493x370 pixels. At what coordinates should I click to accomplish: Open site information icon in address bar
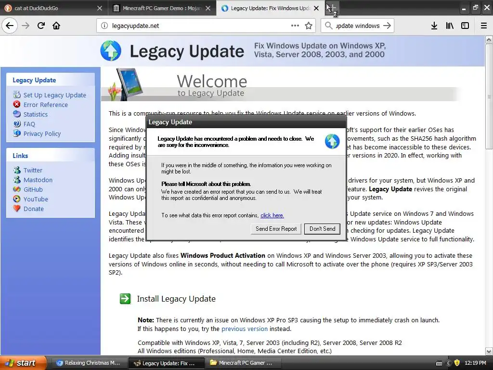(x=104, y=26)
